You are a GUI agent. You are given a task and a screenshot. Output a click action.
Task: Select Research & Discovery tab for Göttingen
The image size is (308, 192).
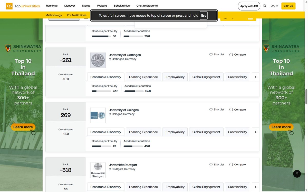(x=106, y=77)
